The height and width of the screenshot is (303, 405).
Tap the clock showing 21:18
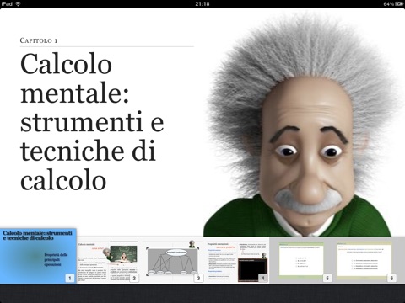pos(202,4)
